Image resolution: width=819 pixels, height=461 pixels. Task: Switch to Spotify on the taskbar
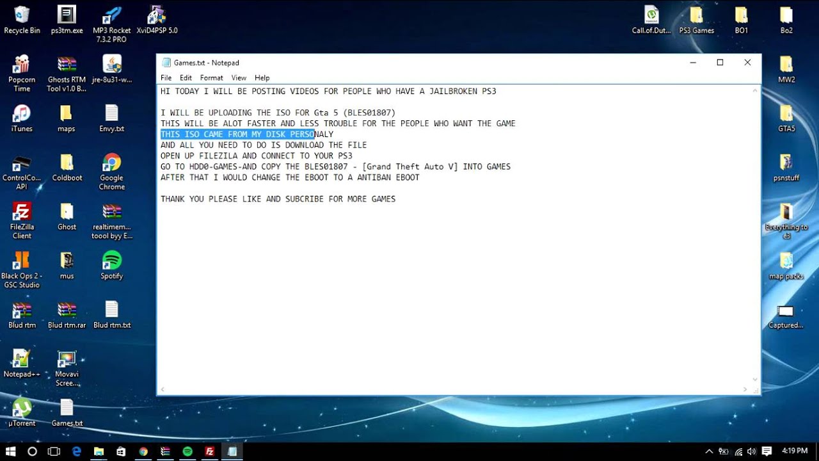(187, 451)
